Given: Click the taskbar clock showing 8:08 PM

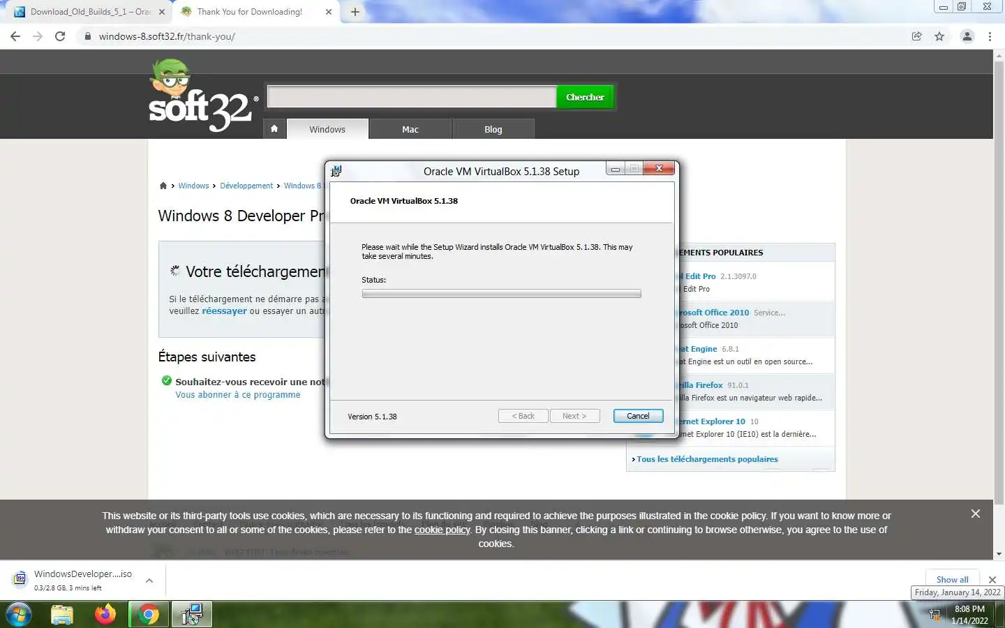Looking at the screenshot, I should [969, 615].
